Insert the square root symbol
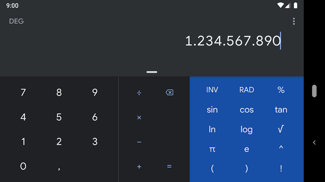 [281, 129]
